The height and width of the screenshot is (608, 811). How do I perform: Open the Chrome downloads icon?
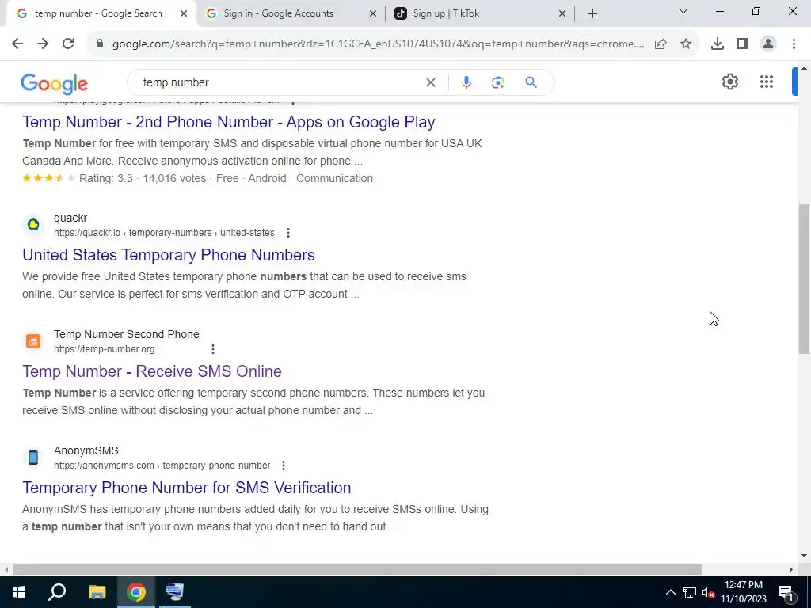tap(717, 44)
